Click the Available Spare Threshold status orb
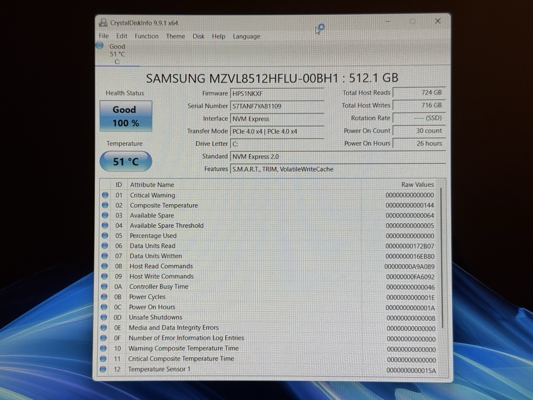This screenshot has height=400, width=533. coord(105,225)
